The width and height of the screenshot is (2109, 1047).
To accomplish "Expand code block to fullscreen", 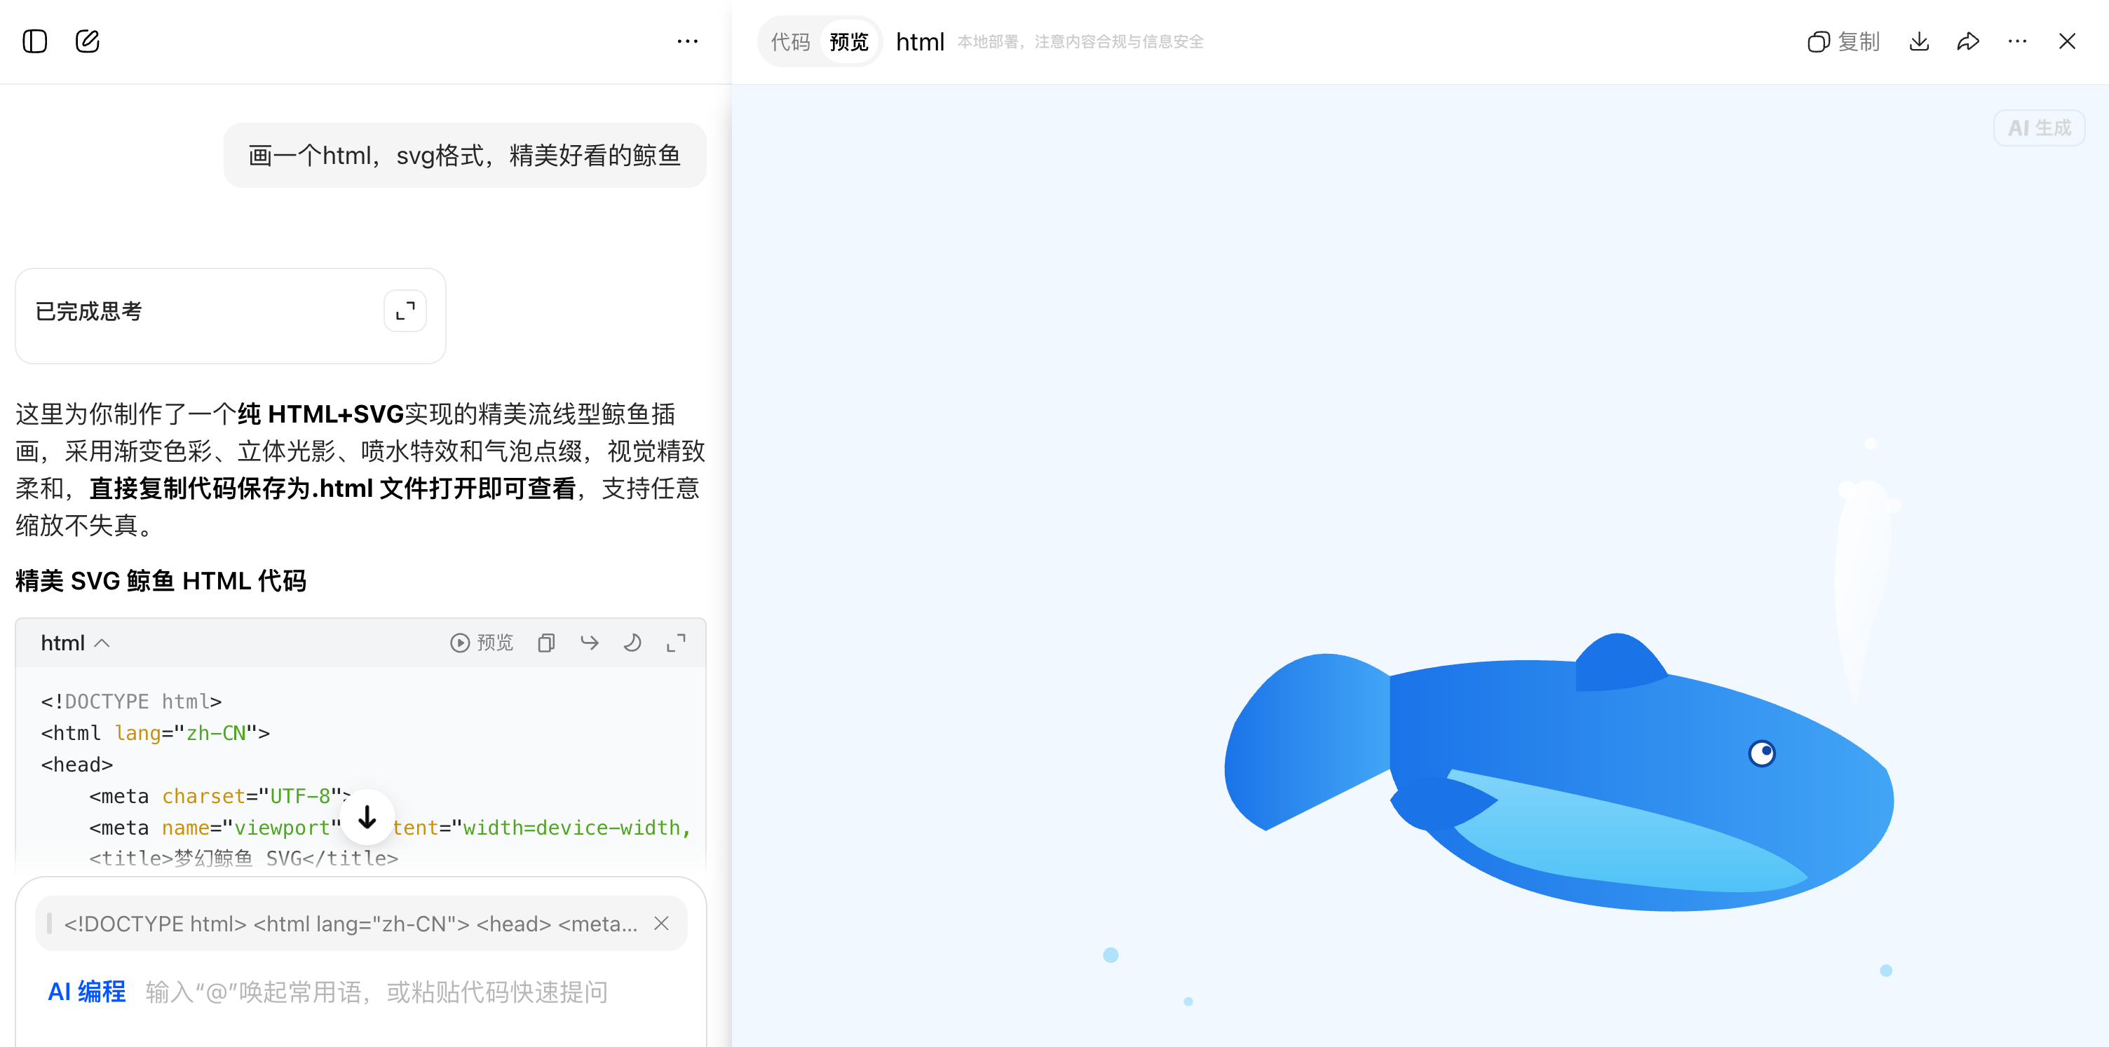I will tap(677, 643).
